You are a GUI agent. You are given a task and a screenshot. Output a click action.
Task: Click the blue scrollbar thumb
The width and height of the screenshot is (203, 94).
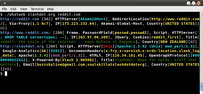pyautogui.click(x=201, y=87)
